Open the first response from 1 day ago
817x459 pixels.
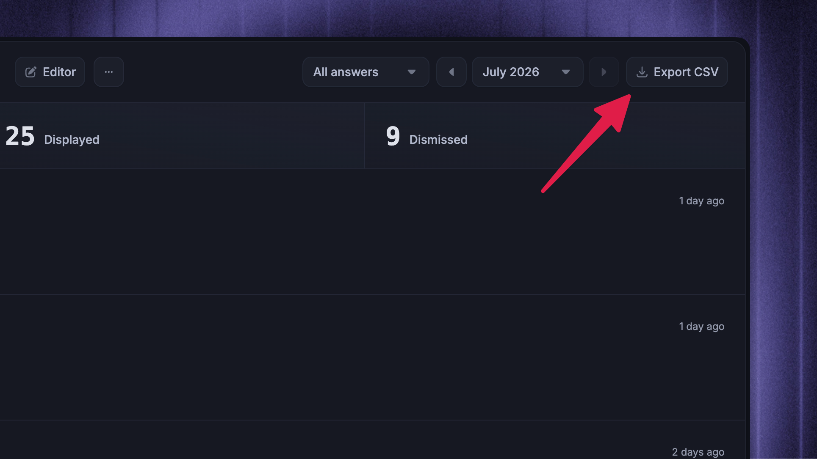coord(373,232)
